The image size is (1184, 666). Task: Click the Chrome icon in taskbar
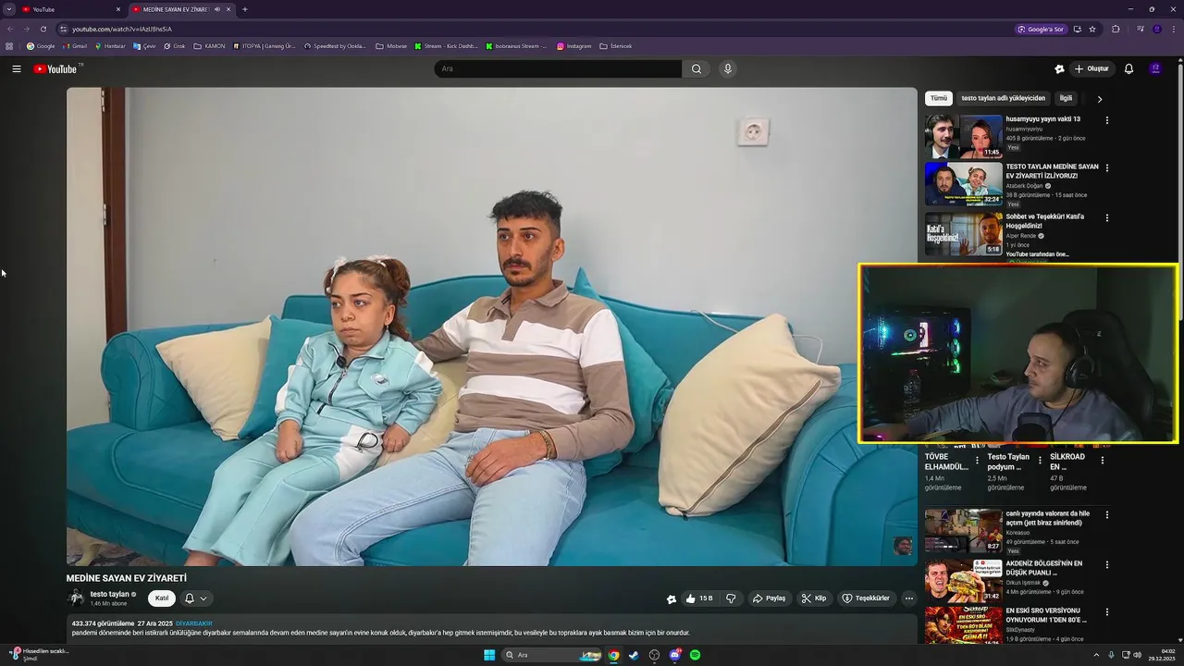(x=613, y=655)
